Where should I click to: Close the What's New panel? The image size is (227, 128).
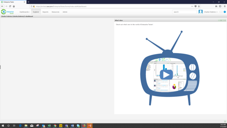point(225,21)
